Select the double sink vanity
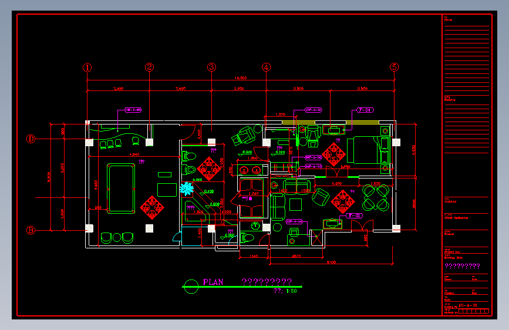 point(250,170)
